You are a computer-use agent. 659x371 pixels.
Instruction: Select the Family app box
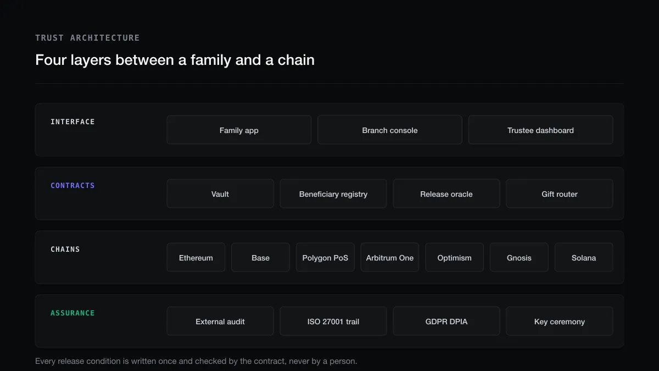[x=239, y=130]
